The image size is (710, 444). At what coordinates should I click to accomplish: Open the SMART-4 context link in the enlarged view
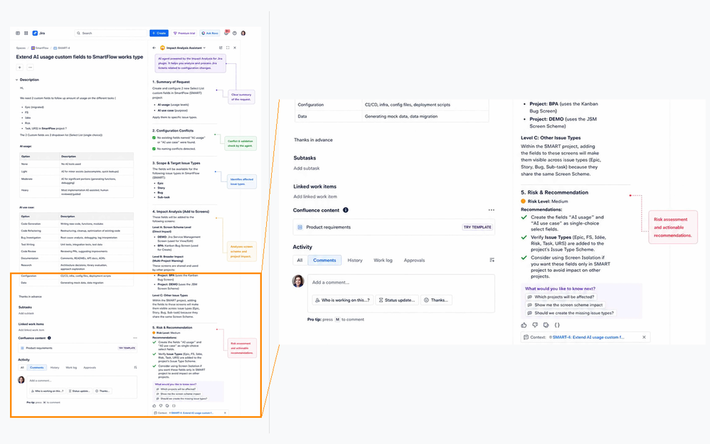tap(588, 337)
